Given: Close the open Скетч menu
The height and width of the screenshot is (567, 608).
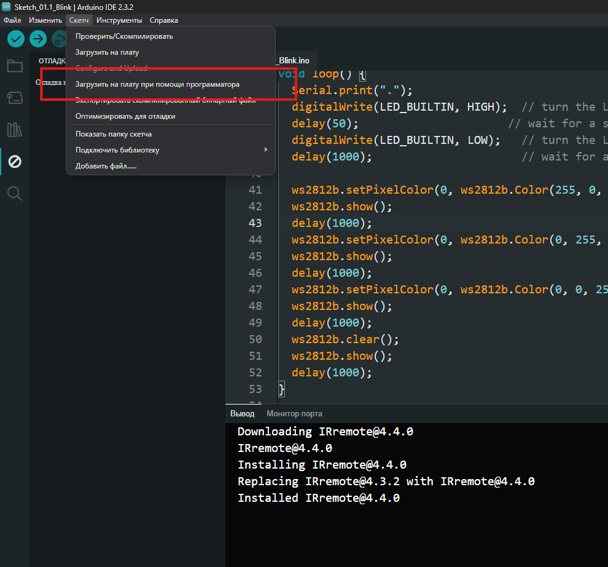Looking at the screenshot, I should pos(79,20).
